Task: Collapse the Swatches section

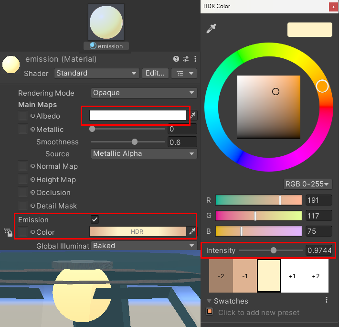Action: (x=209, y=301)
